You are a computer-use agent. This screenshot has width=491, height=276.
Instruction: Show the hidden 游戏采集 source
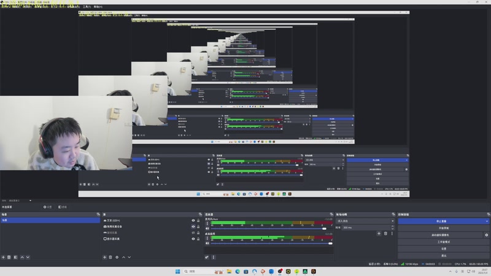193,232
